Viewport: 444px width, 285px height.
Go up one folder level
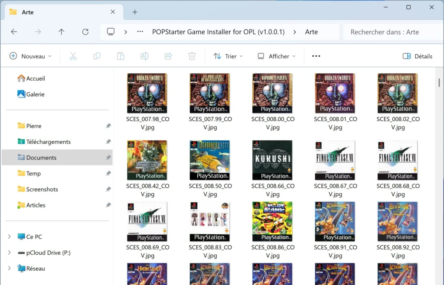click(x=62, y=32)
